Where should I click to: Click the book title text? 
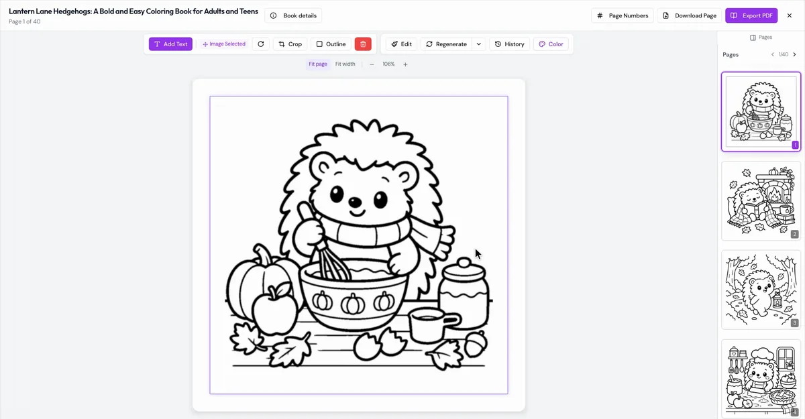[x=133, y=11]
